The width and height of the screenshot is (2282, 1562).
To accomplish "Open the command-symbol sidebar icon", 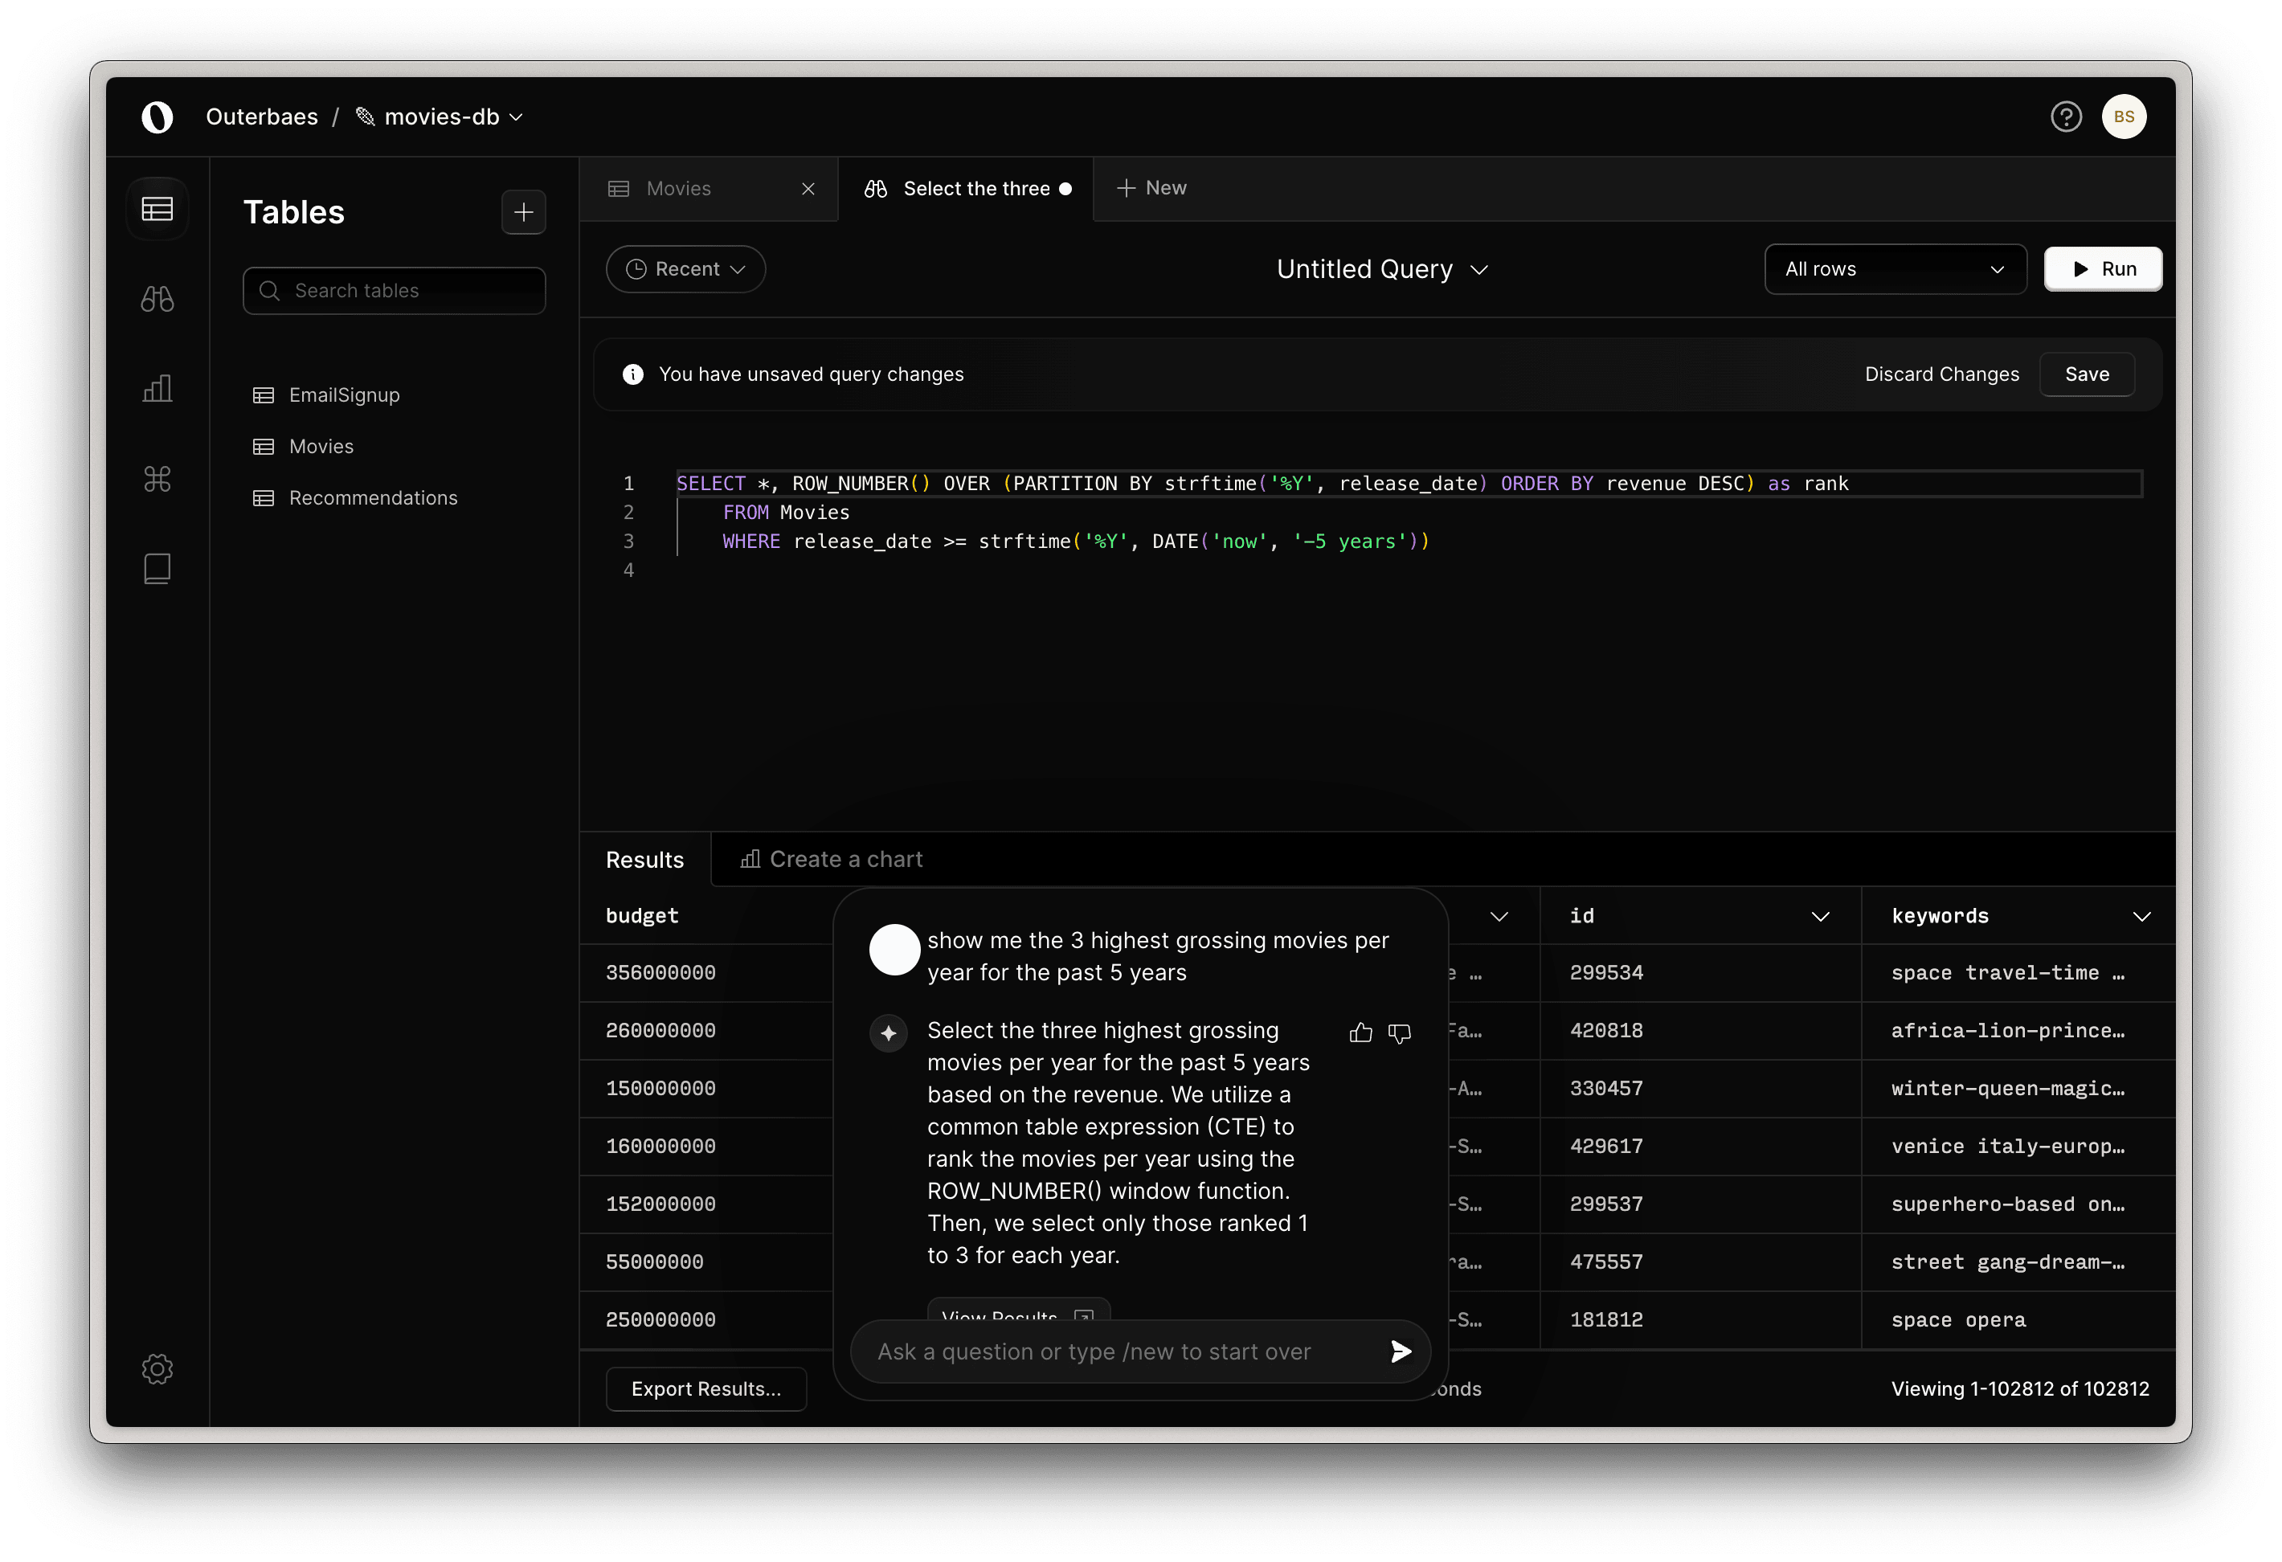I will (157, 479).
